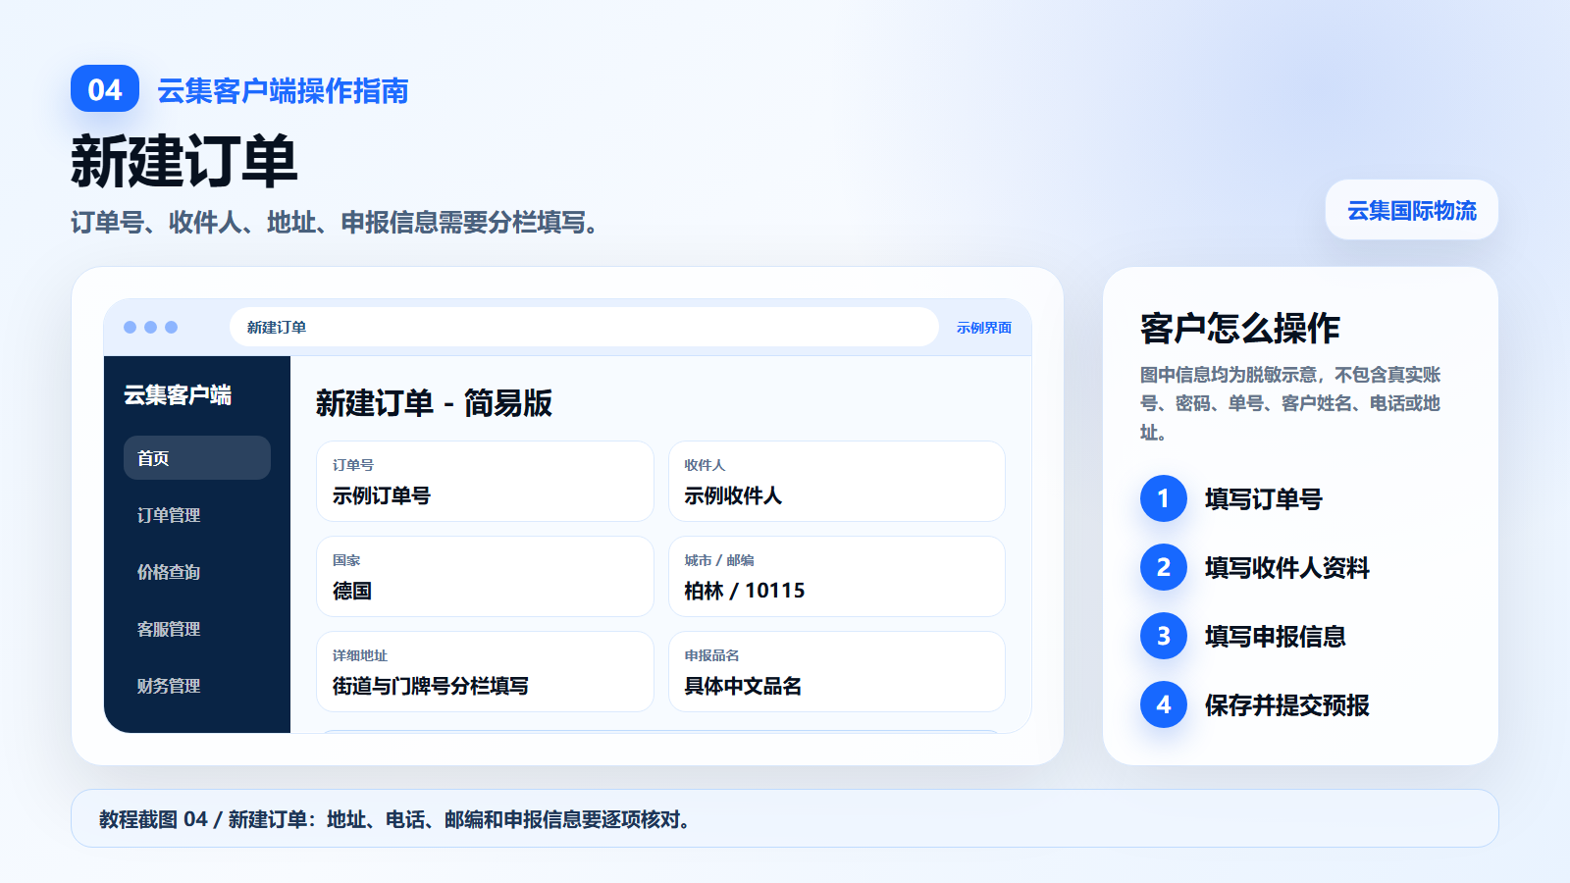Viewport: 1570px width, 883px height.
Task: Open the 国家 field showing 德国
Action: (485, 577)
